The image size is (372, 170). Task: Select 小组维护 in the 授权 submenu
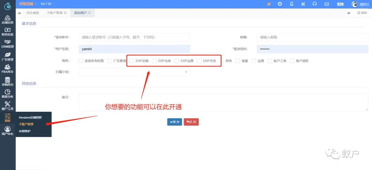coord(25,131)
